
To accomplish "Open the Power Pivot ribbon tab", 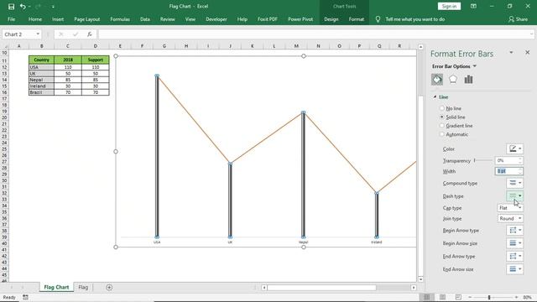I will pos(300,19).
